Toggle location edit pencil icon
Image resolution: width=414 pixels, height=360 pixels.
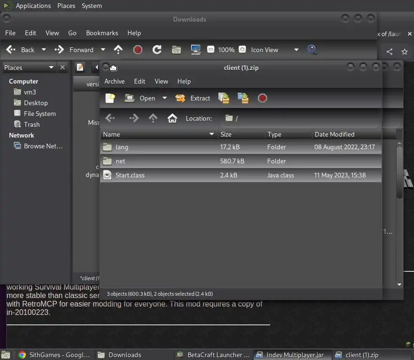(x=80, y=68)
